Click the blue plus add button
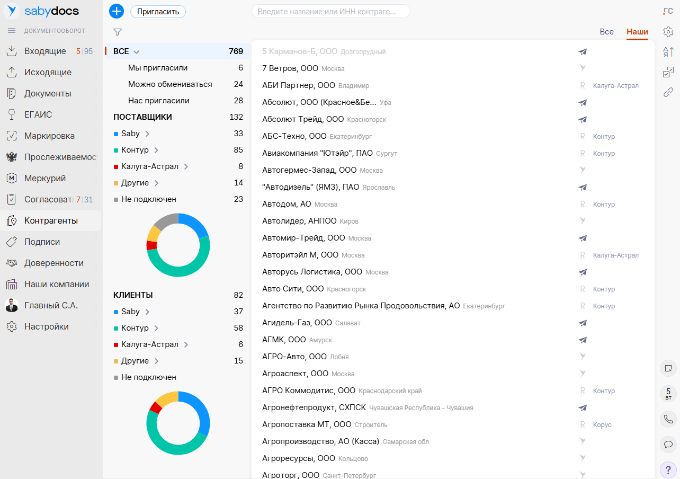 click(x=116, y=11)
